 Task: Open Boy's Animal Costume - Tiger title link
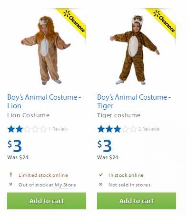point(134,102)
